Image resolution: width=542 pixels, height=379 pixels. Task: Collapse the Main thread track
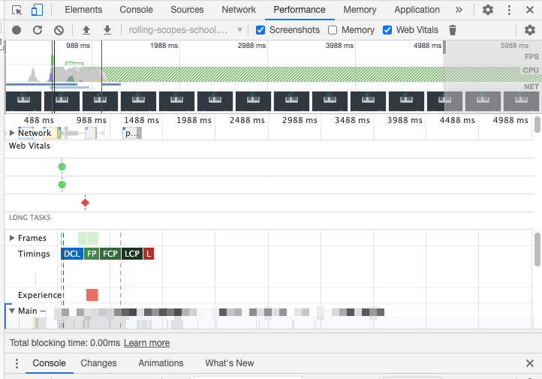[12, 311]
